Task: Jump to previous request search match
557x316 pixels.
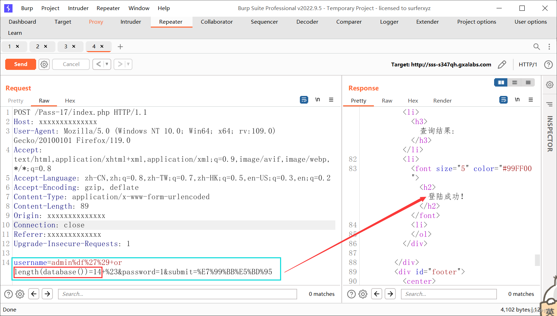Action: click(x=34, y=294)
